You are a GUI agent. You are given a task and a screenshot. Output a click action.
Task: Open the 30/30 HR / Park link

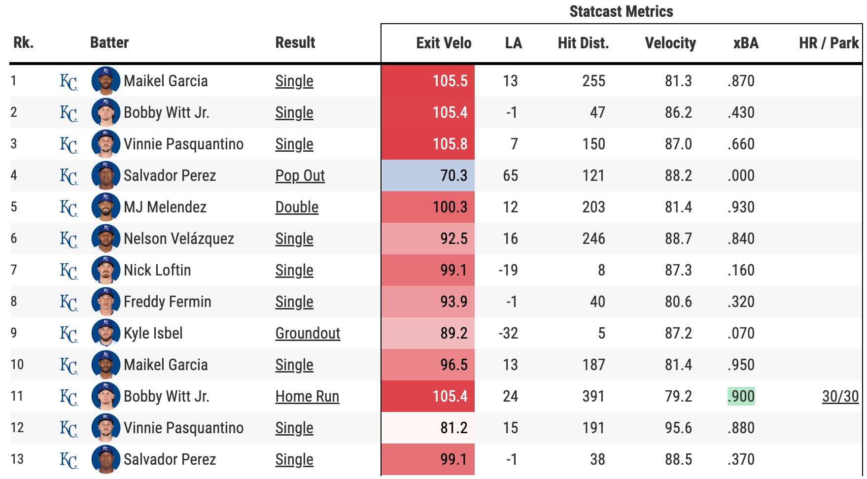[840, 396]
